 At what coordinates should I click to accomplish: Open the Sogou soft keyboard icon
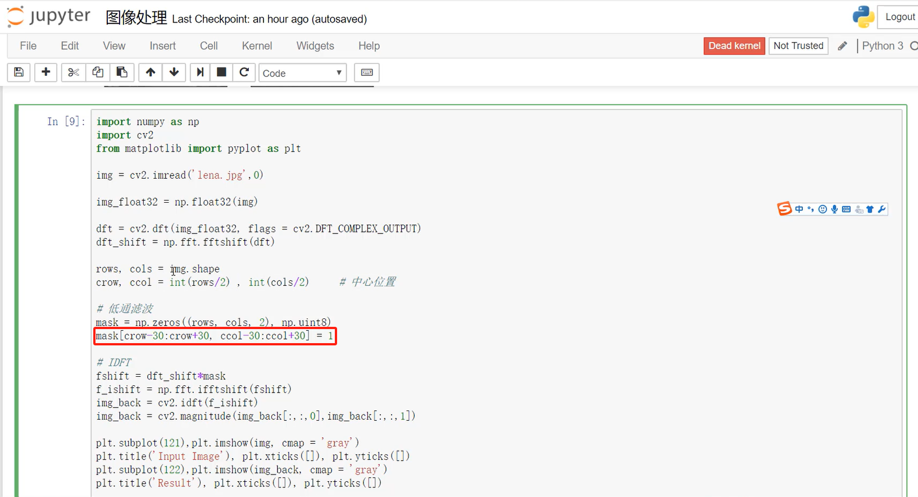(846, 209)
